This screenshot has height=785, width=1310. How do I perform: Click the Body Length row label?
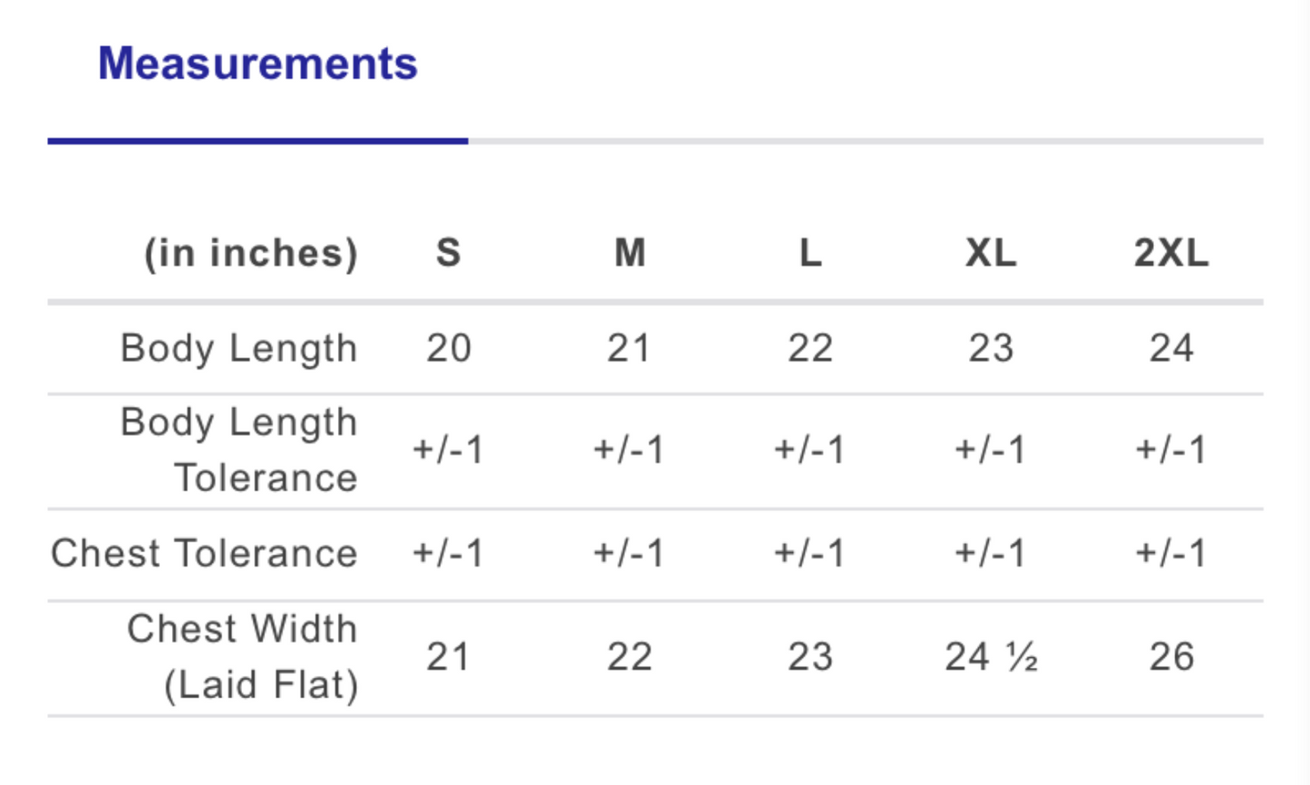239,349
